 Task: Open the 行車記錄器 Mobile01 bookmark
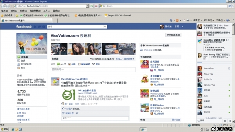[x=31, y=15]
